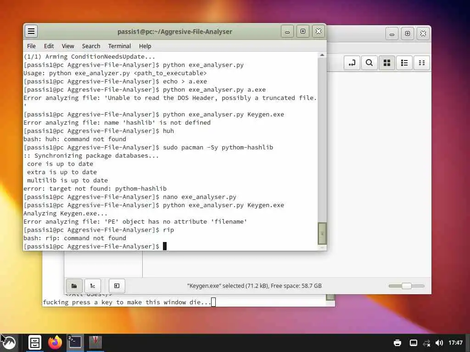The width and height of the screenshot is (470, 352).
Task: Click the terminal prompt cursor line
Action: tap(95, 246)
